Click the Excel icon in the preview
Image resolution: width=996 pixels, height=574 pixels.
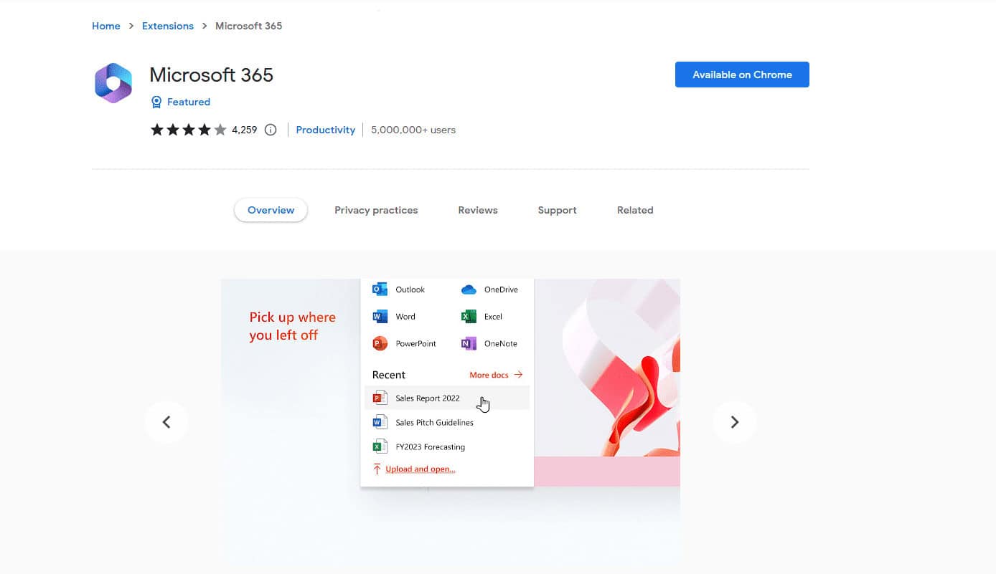click(x=469, y=316)
